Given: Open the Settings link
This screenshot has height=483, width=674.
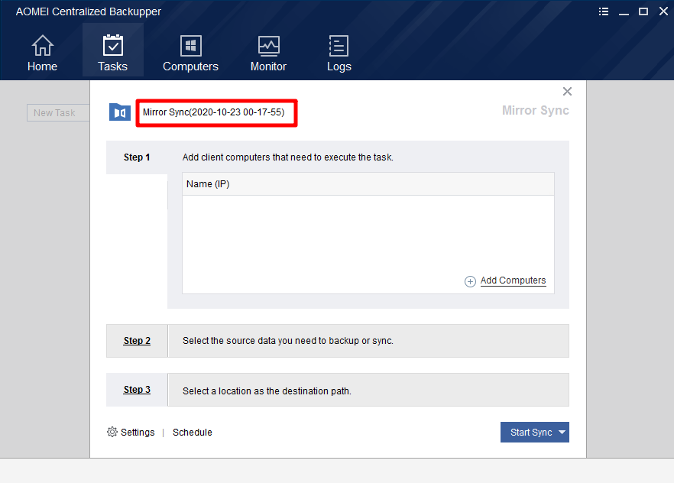Looking at the screenshot, I should [138, 433].
